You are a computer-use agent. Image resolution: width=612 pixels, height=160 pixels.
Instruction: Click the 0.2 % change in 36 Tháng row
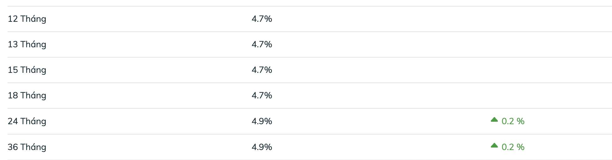point(513,147)
